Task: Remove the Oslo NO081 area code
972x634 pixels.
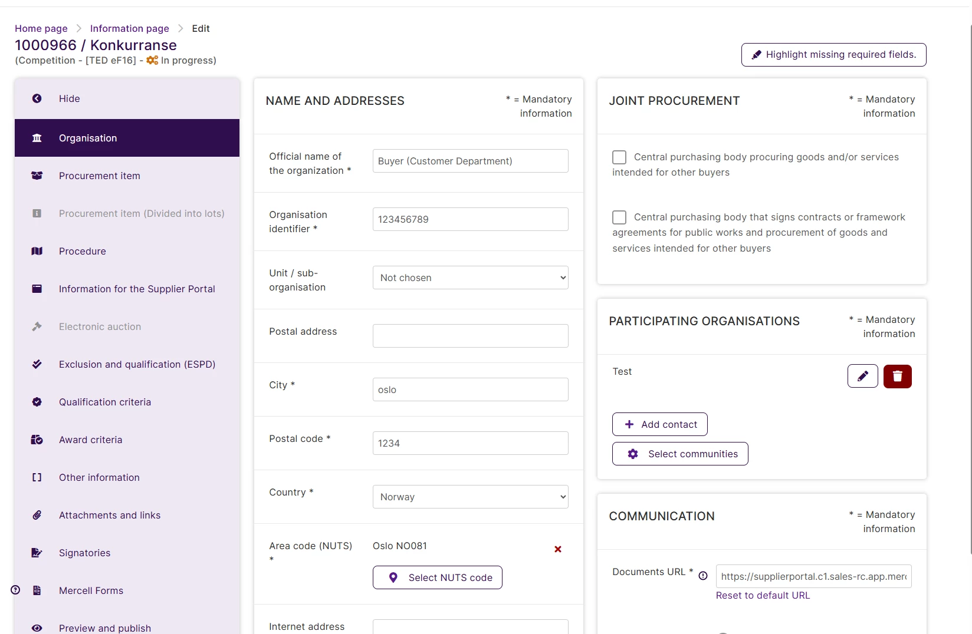Action: [x=557, y=549]
